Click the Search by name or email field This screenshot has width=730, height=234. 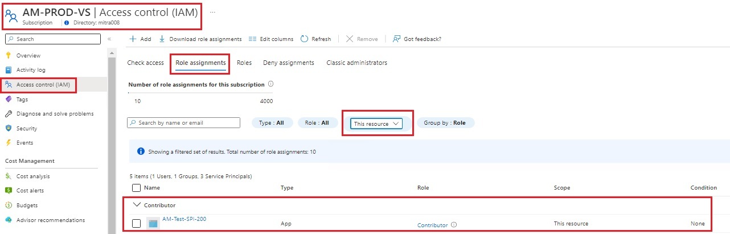click(184, 122)
